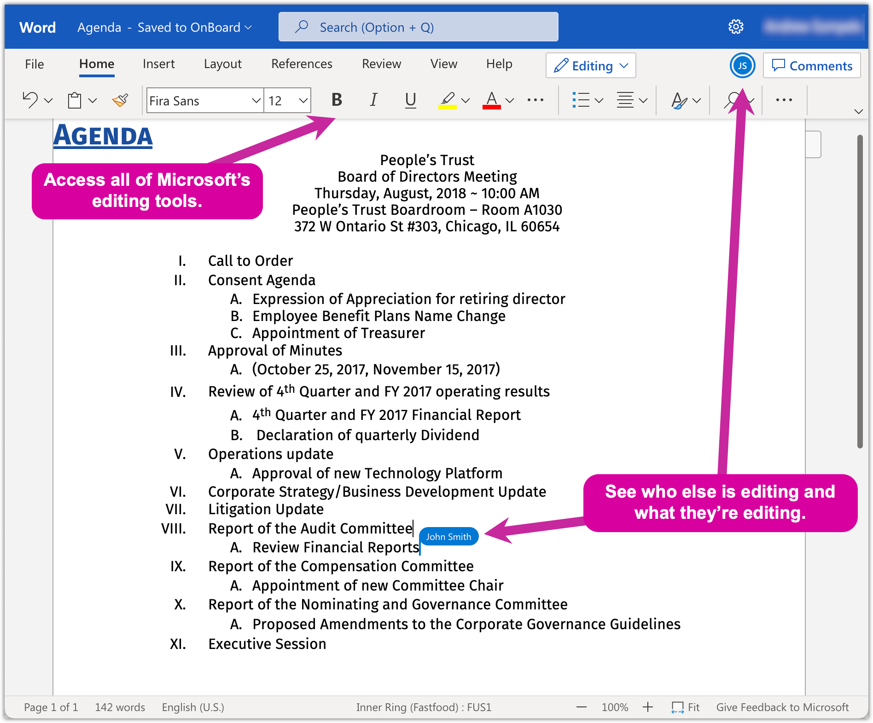The width and height of the screenshot is (873, 723).
Task: Apply red font color
Action: click(x=492, y=100)
